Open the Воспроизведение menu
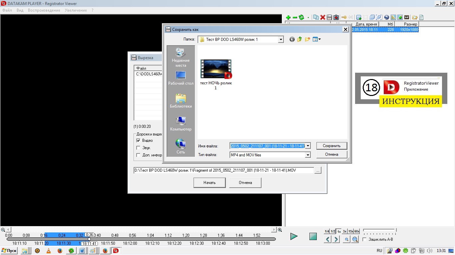 (44, 10)
